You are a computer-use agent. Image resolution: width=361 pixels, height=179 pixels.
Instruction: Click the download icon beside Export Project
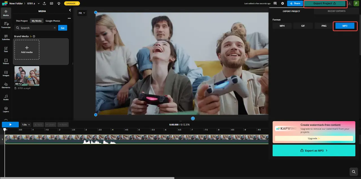pos(350,3)
